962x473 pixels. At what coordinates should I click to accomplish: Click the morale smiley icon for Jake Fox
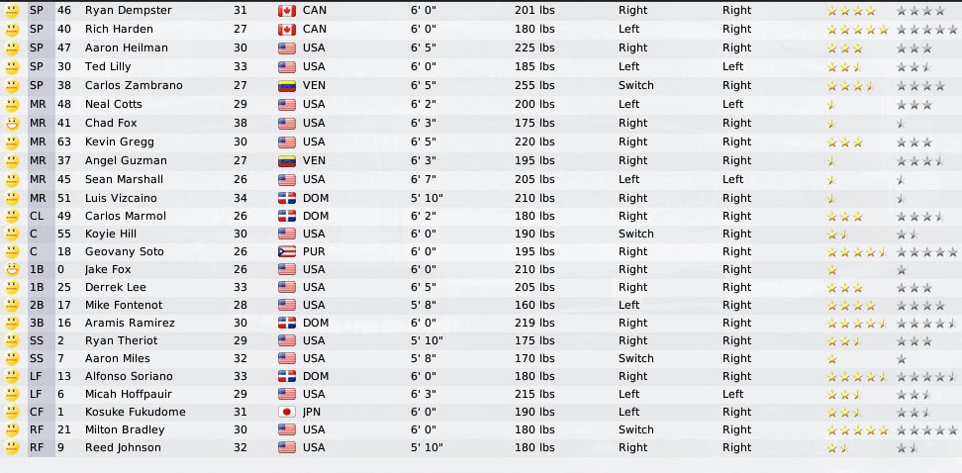coord(12,270)
